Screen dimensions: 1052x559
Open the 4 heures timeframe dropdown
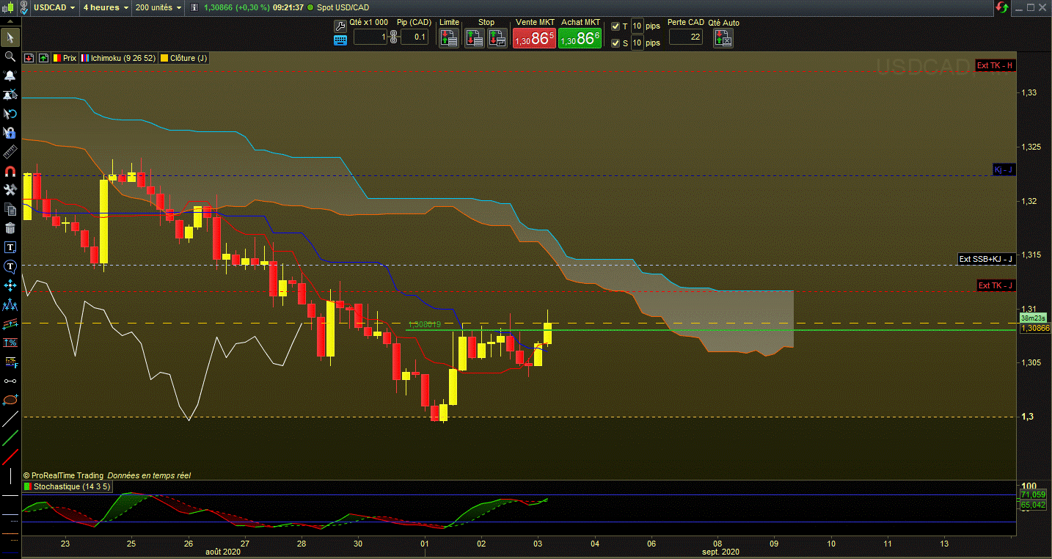click(106, 7)
